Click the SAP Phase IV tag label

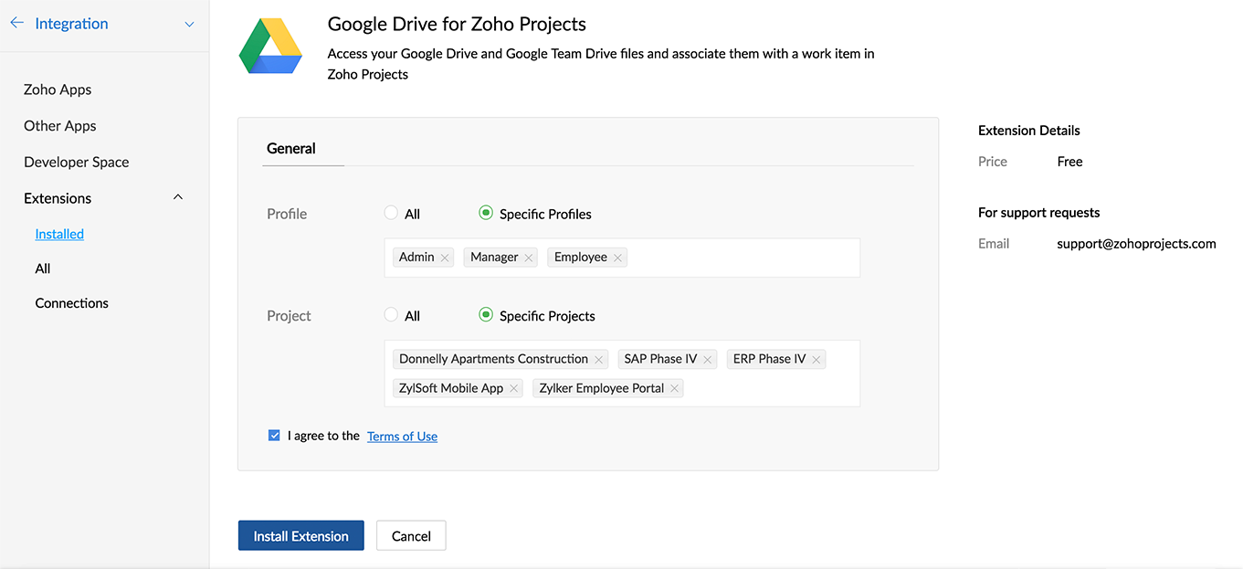click(660, 359)
